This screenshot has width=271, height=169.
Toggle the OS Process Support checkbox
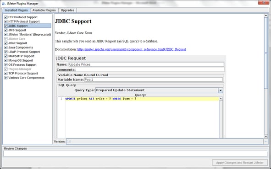click(x=6, y=65)
